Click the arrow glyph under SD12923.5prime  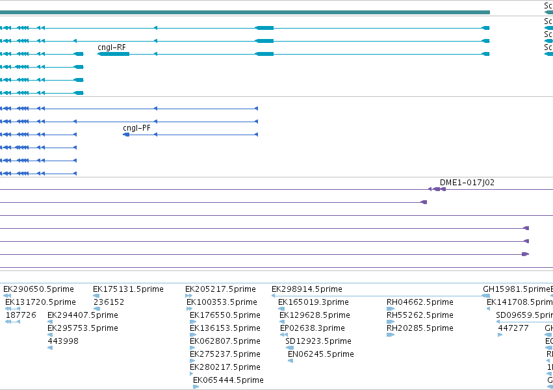[290, 348]
